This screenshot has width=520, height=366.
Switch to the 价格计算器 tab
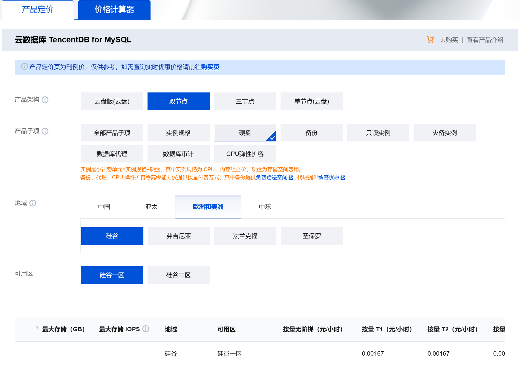(114, 10)
